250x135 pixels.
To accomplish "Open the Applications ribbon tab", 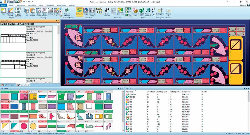I will [61, 5].
